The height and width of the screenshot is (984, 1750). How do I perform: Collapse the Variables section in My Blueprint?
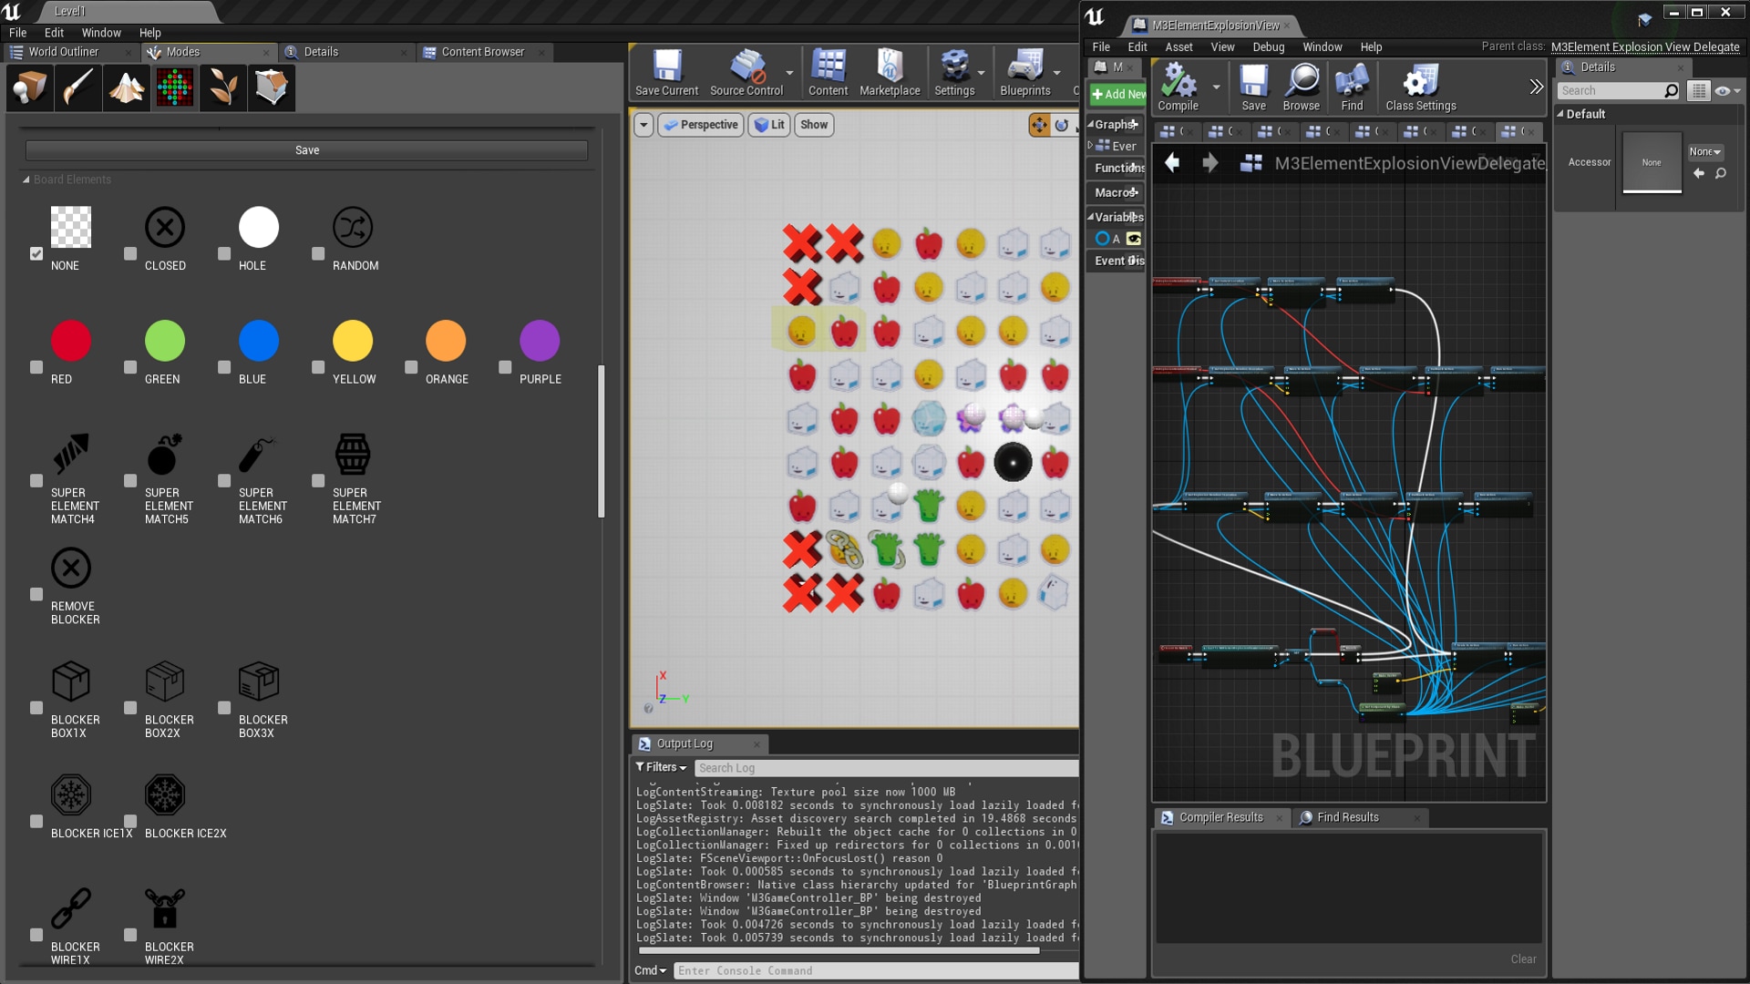point(1093,217)
